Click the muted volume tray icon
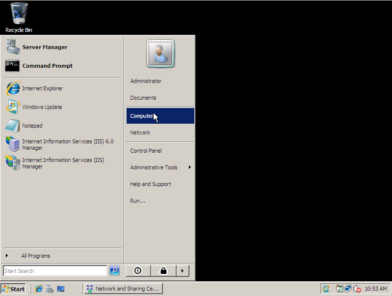Viewport: 392px width, 296px height. point(357,289)
